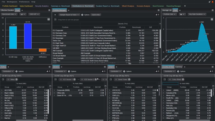Open the Average Life chart context menu icon
The height and width of the screenshot is (121, 215).
pyautogui.click(x=212, y=20)
